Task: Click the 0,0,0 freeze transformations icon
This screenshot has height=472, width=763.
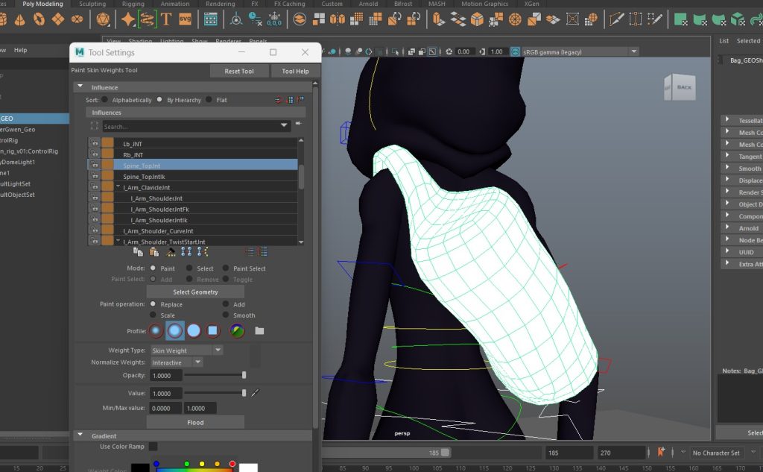Action: (x=274, y=19)
